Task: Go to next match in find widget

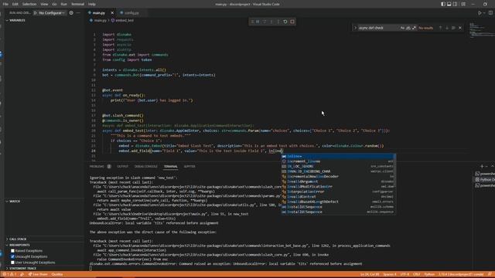Action: click(447, 28)
